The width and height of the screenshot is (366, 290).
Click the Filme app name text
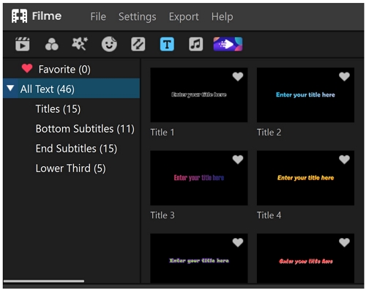point(47,16)
